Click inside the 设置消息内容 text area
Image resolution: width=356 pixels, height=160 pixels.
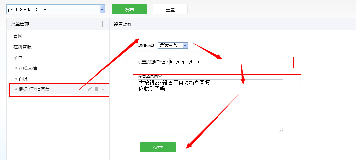pyautogui.click(x=211, y=109)
